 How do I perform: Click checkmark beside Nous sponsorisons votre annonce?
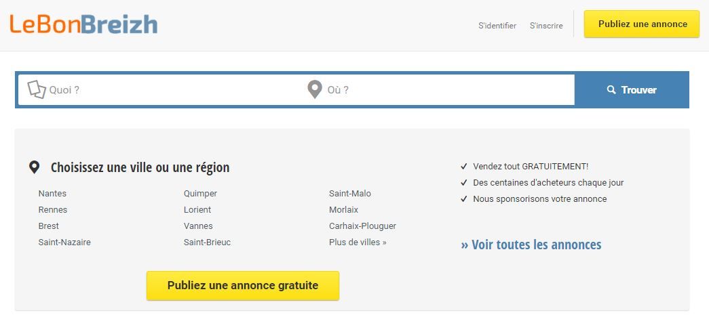463,199
